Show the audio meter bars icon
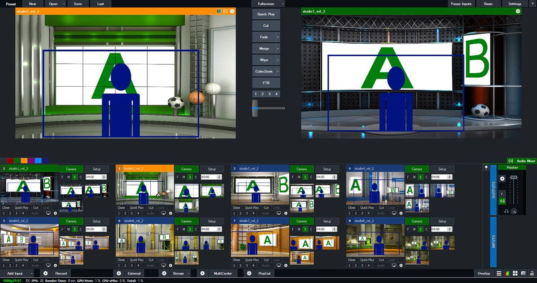The image size is (537, 283). [x=507, y=273]
